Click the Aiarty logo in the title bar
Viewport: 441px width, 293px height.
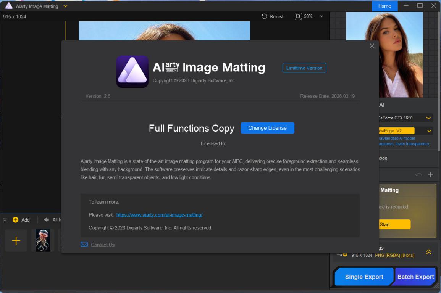point(9,6)
